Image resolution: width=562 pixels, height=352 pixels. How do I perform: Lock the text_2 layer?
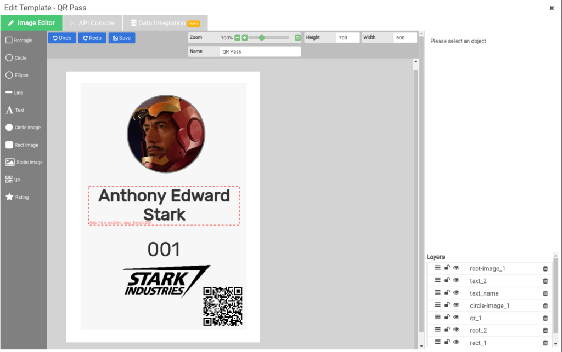(x=447, y=280)
